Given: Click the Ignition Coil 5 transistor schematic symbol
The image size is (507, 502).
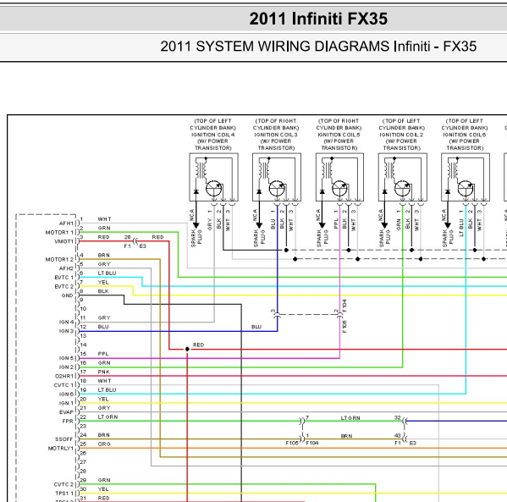Looking at the screenshot, I should pyautogui.click(x=339, y=188).
